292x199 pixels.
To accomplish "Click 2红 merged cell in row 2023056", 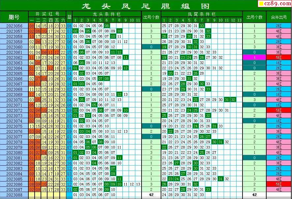I will tap(279, 26).
